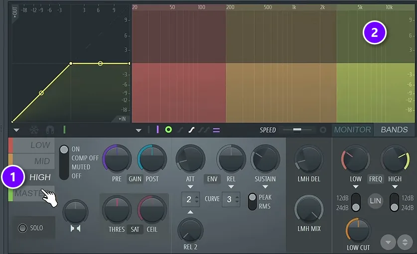Screen dimensions: 417x254
Task: Click the LOW frequency crossover knob
Action: click(x=356, y=159)
